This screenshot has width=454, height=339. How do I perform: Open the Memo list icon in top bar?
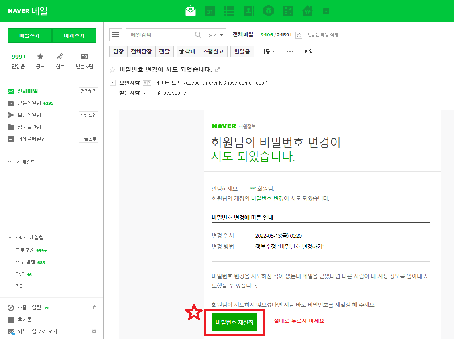pos(229,11)
